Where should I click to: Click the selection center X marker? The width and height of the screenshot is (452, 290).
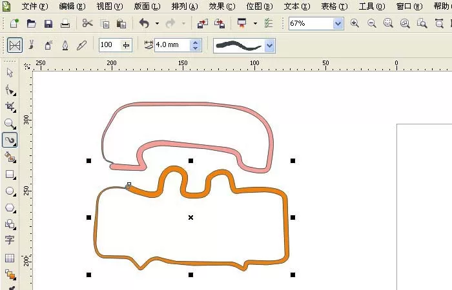point(191,218)
